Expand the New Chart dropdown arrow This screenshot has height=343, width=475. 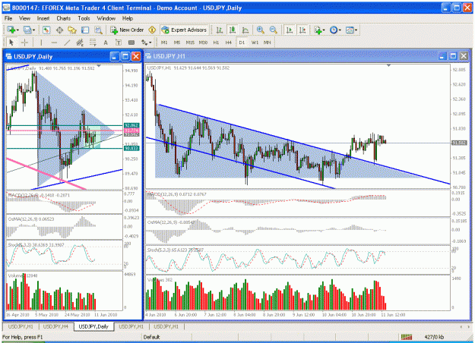point(17,30)
